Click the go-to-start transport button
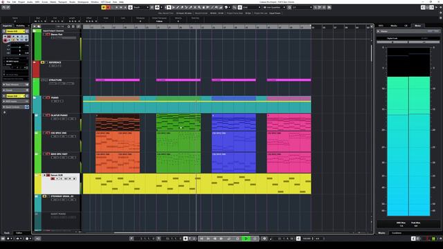443x249 pixels. [201, 239]
